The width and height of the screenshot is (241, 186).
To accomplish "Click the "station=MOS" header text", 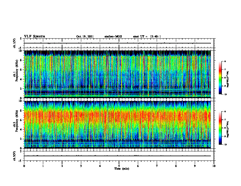I will tap(113, 36).
